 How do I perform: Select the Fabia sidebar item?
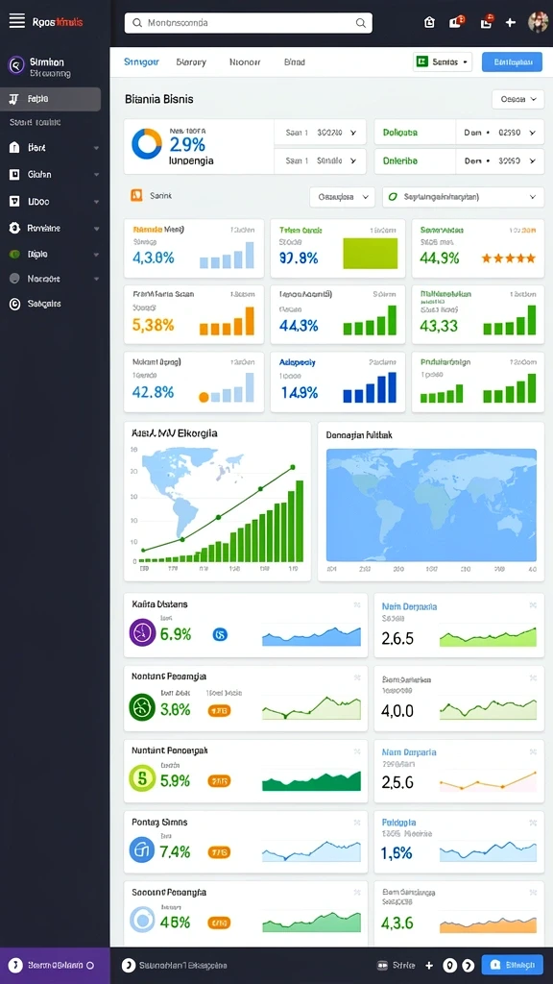(50, 99)
